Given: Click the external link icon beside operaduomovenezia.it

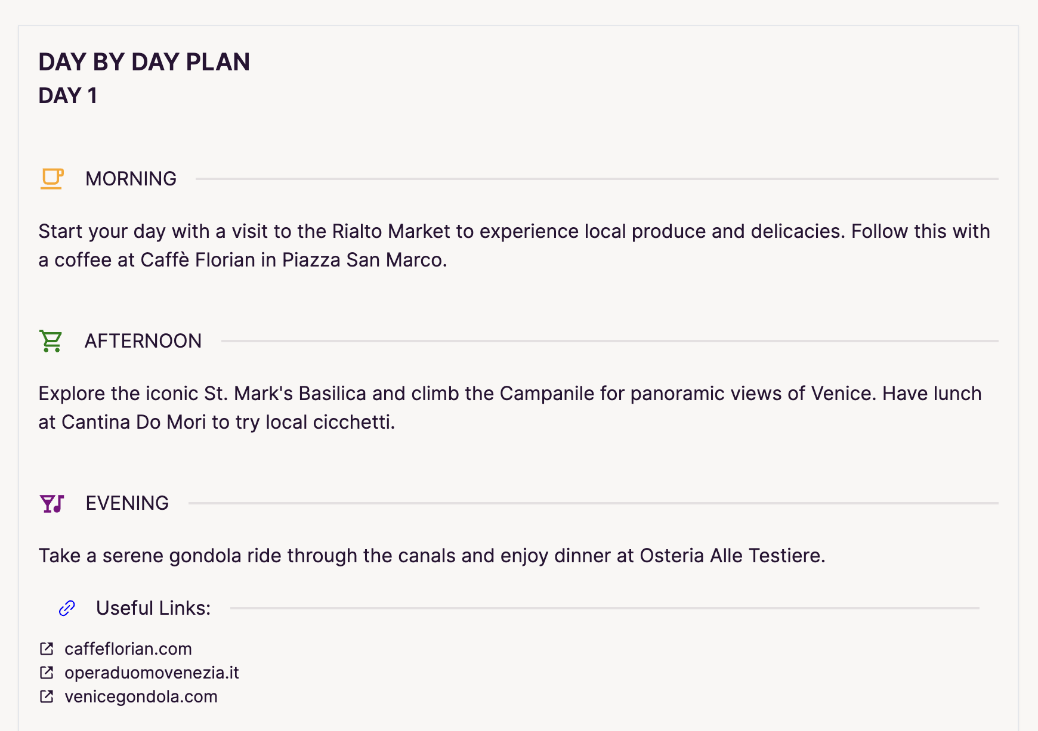Looking at the screenshot, I should coord(47,673).
